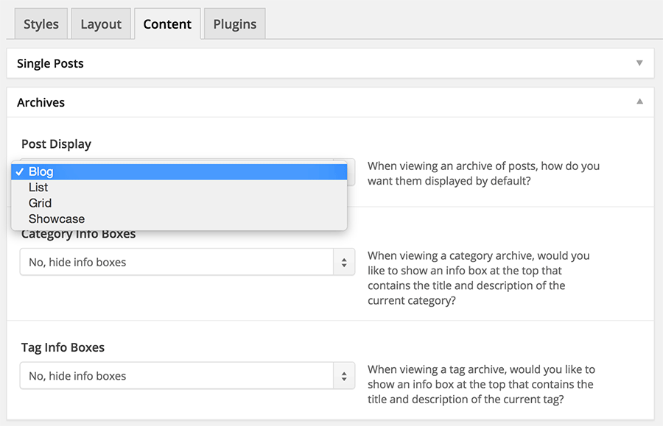Expand the Single Posts section arrow
This screenshot has height=426, width=663.
tap(639, 63)
